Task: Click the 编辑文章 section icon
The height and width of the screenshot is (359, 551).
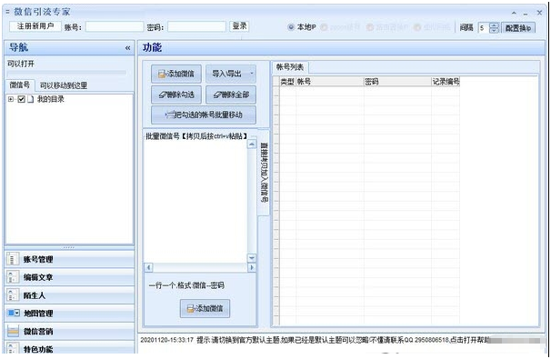Action: [x=13, y=277]
